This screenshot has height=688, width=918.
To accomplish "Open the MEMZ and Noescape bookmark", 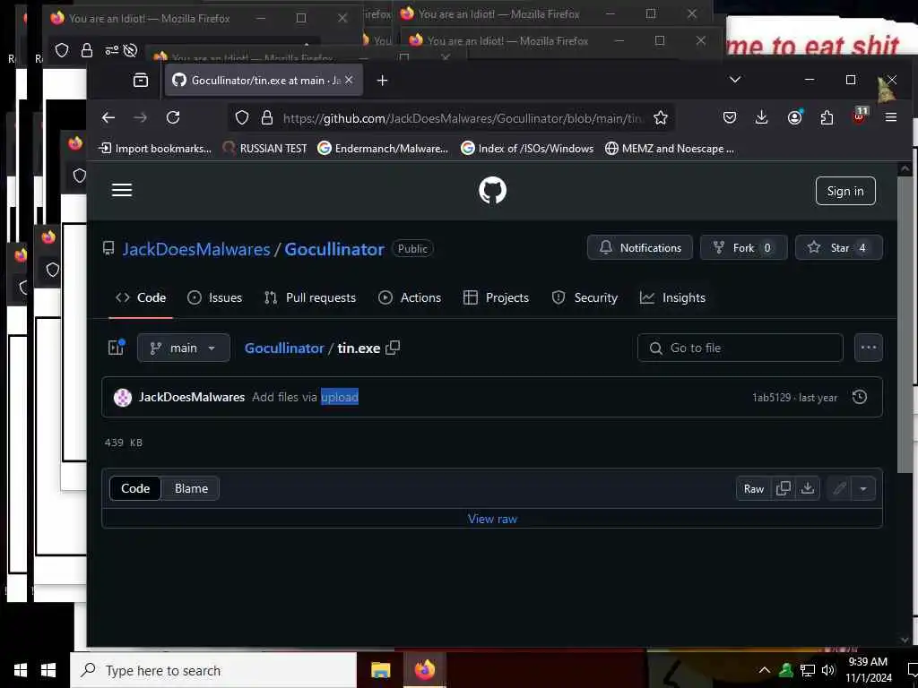I will pyautogui.click(x=669, y=149).
